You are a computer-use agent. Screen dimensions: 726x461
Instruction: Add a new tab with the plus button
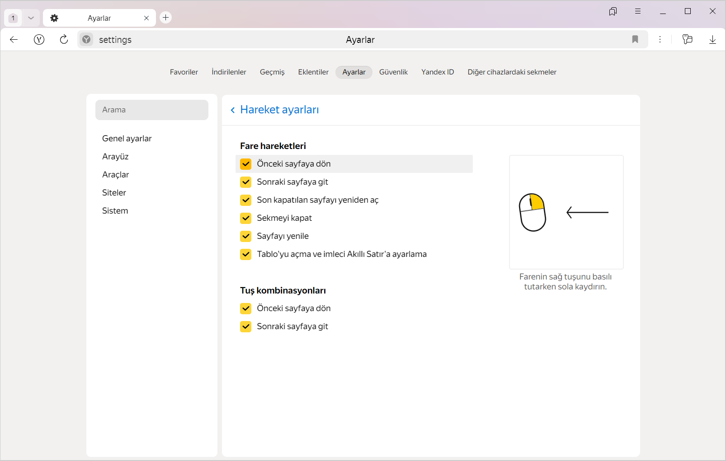[166, 18]
